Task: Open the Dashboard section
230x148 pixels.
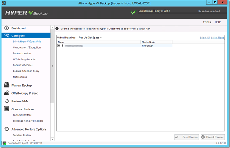Action: pos(18,28)
